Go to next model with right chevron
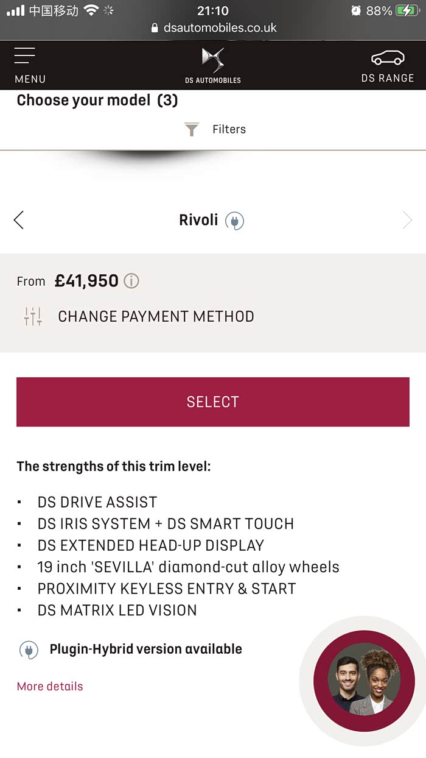Viewport: 426px width, 758px height. pyautogui.click(x=407, y=220)
